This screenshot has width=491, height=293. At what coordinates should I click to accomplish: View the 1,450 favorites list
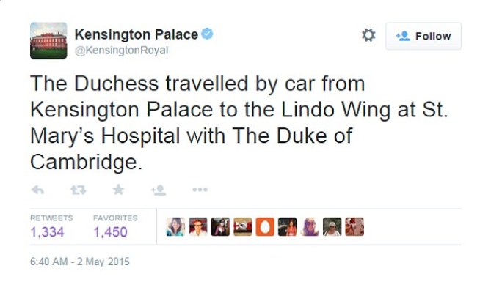110,231
